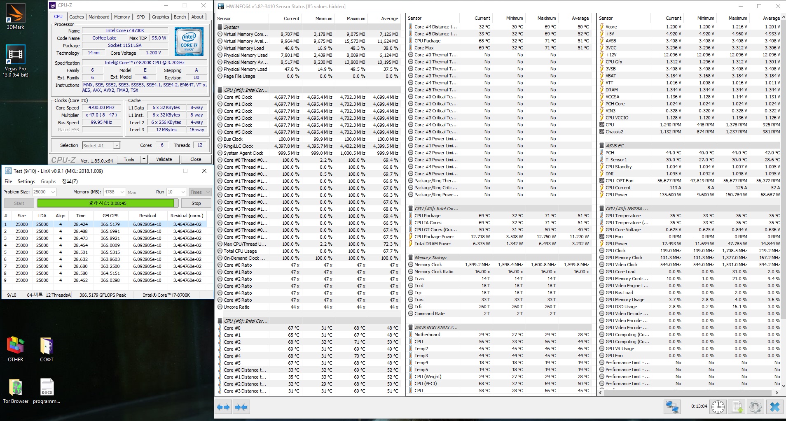
Task: Switch to the SPD tab
Action: click(141, 17)
